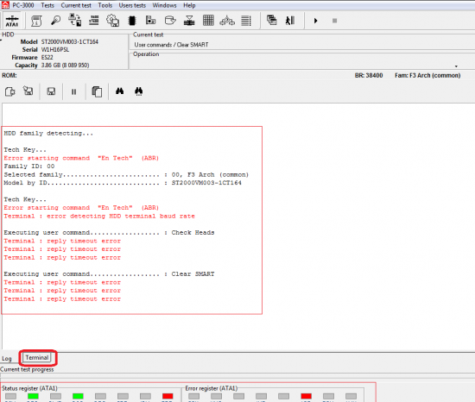
Task: Click the horizontal lines list icon
Action: coord(246,21)
